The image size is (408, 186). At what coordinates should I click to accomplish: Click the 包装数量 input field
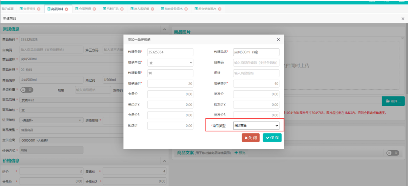pos(170,73)
